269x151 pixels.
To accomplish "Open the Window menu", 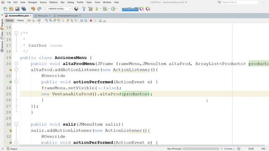I will [x=107, y=3].
